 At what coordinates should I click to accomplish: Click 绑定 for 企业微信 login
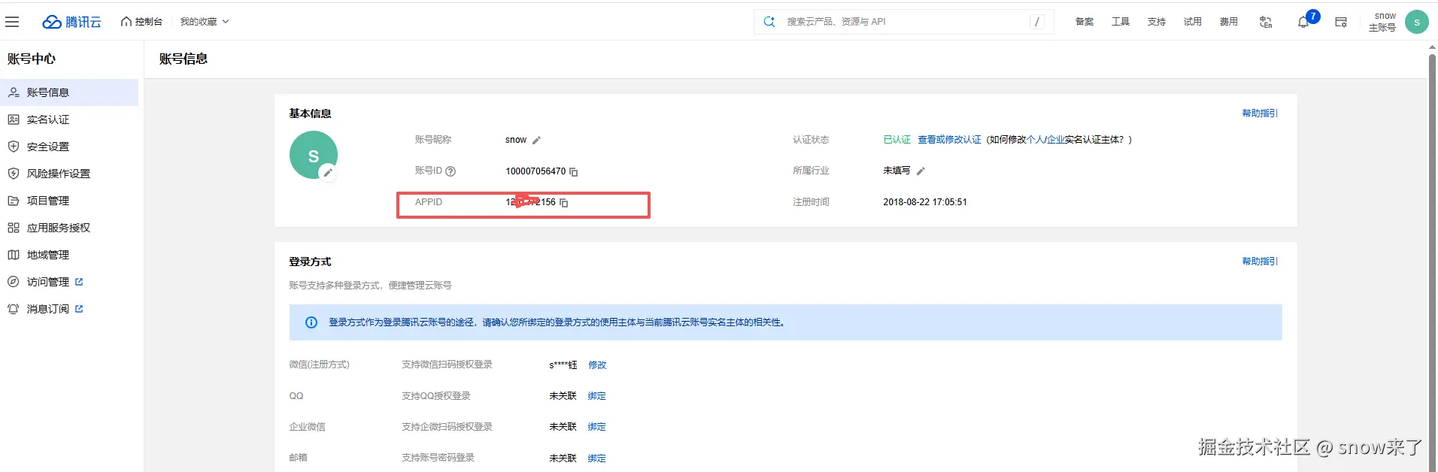click(597, 427)
